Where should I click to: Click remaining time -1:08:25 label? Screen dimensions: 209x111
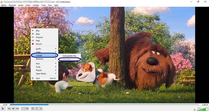point(204,105)
